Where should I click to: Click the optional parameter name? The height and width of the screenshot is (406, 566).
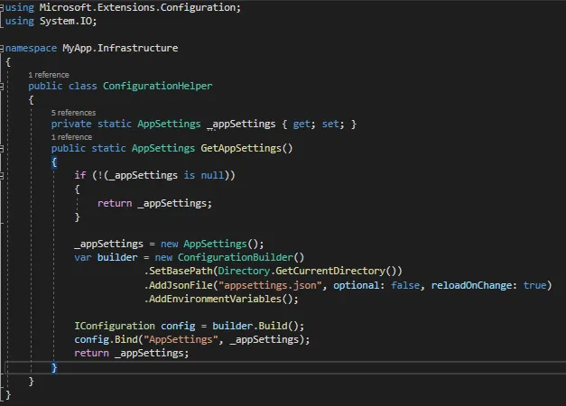pyautogui.click(x=356, y=285)
